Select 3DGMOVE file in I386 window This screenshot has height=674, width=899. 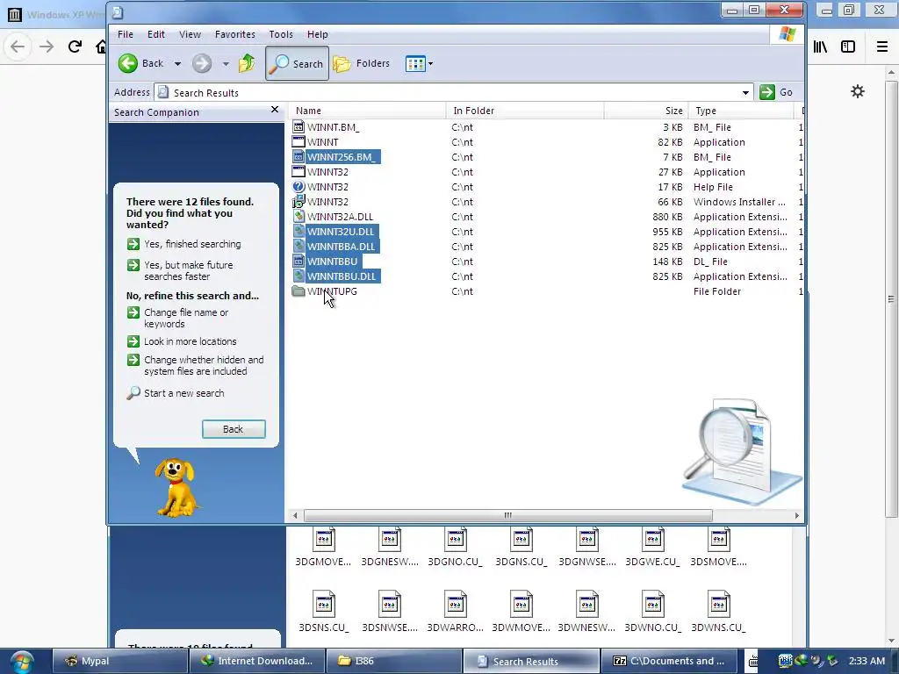(323, 547)
